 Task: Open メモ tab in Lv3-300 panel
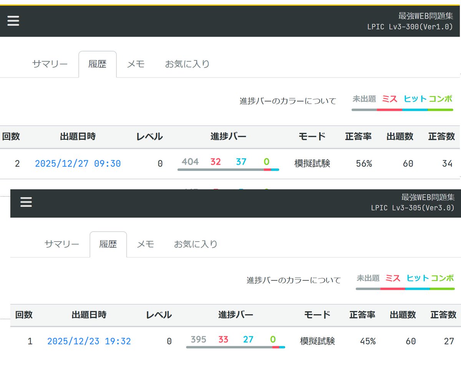(x=136, y=64)
